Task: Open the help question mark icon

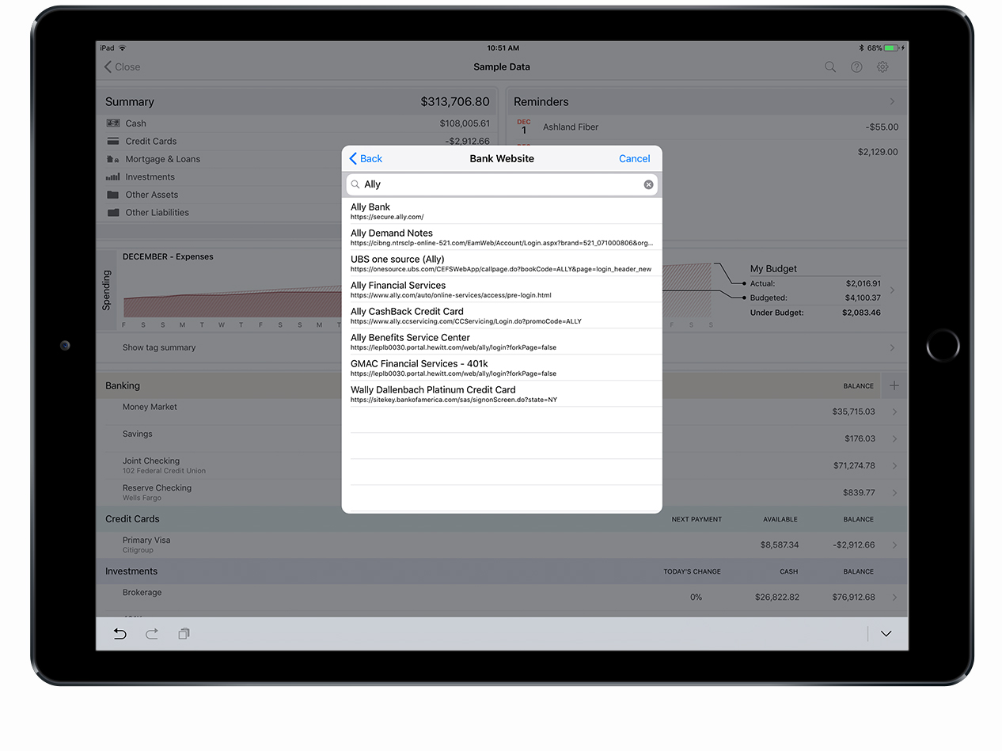Action: pos(856,67)
